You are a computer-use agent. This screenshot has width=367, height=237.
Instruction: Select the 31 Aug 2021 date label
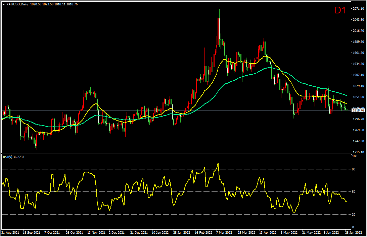10,233
